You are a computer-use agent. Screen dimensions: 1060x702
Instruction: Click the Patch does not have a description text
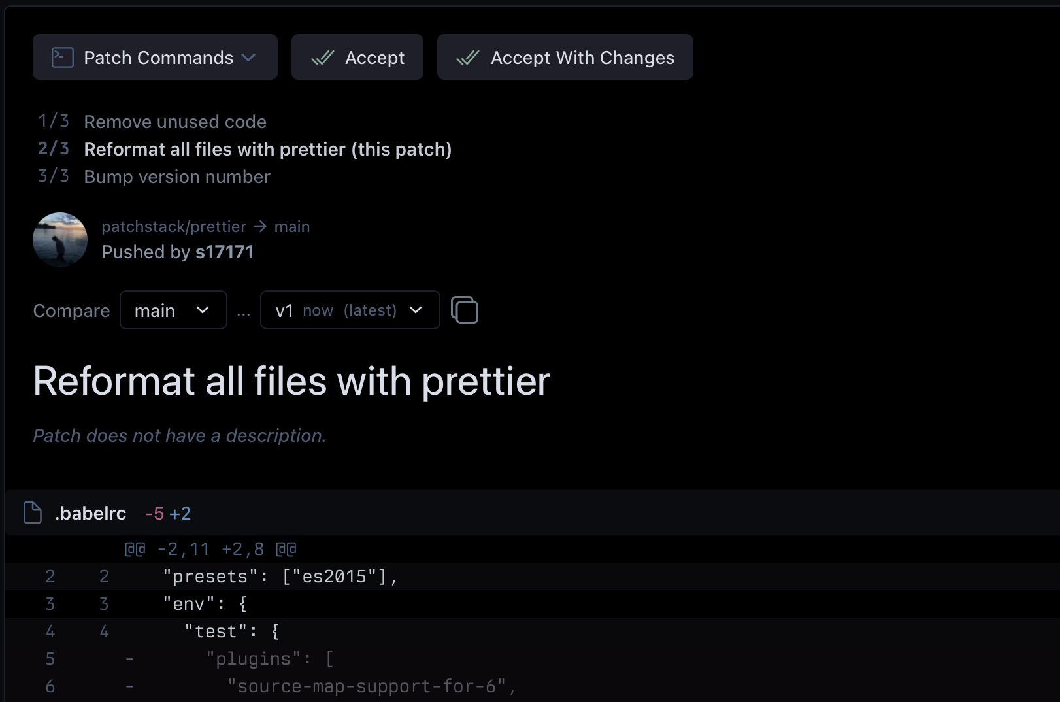pos(180,435)
